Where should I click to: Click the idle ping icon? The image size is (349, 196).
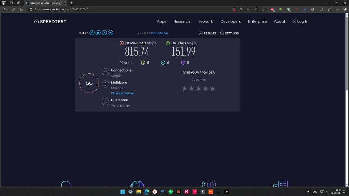143,63
